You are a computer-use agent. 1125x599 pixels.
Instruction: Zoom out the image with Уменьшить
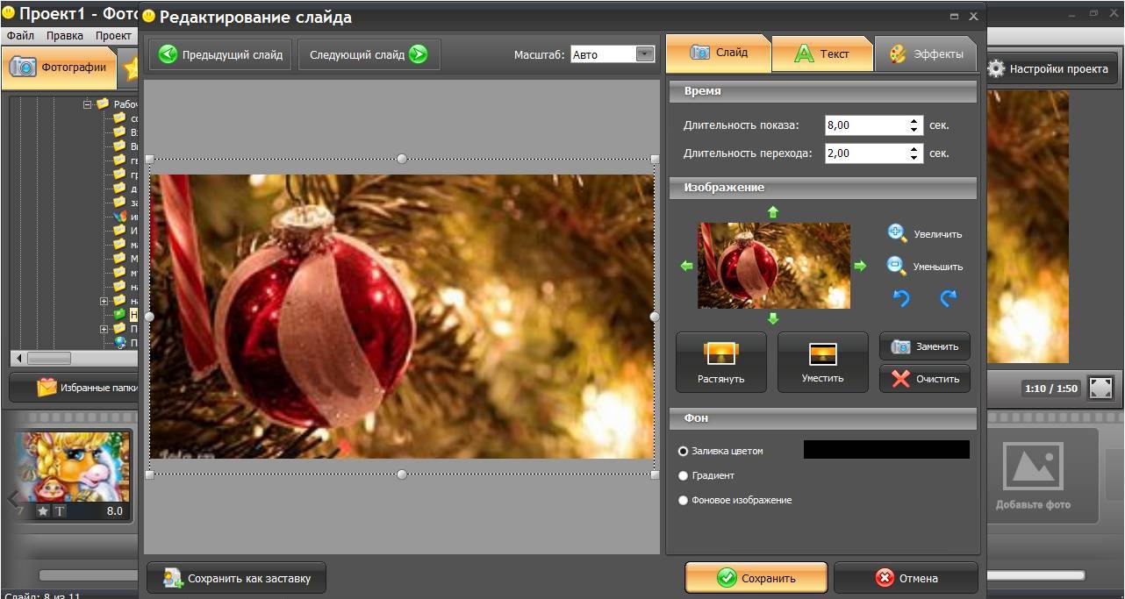tap(925, 266)
